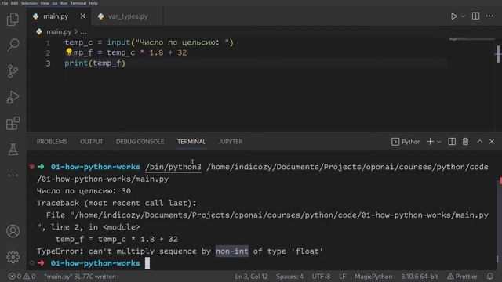Kill the terminal with trash icon
Viewport: 502px width, 282px height.
465,141
